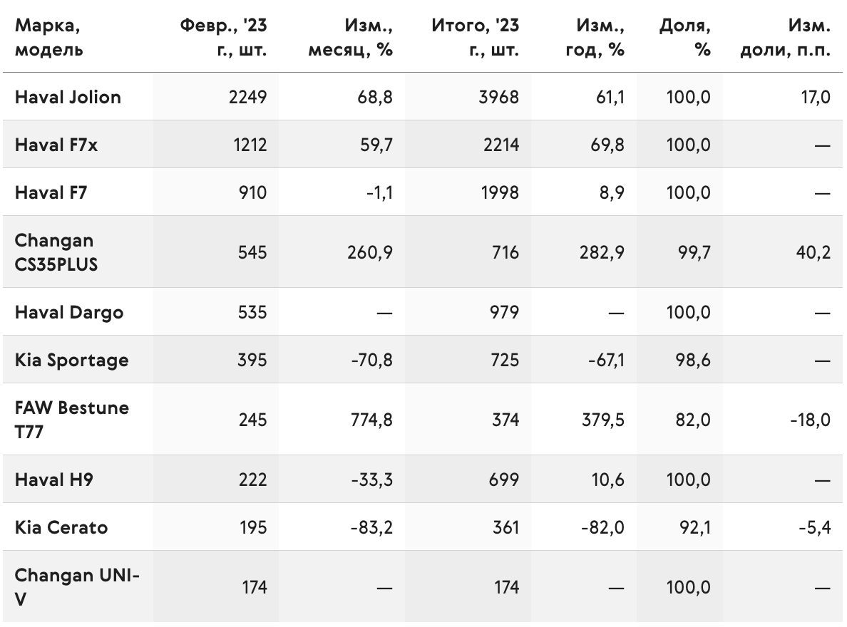The width and height of the screenshot is (847, 627).
Task: Click the 'Изм. доли, п.п.' header
Action: coord(785,37)
